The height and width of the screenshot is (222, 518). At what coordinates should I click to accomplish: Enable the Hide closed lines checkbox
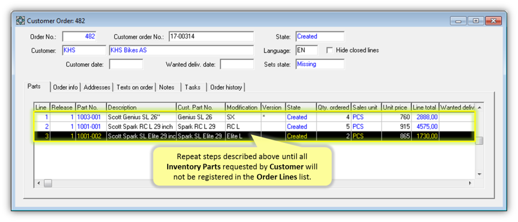coord(329,51)
